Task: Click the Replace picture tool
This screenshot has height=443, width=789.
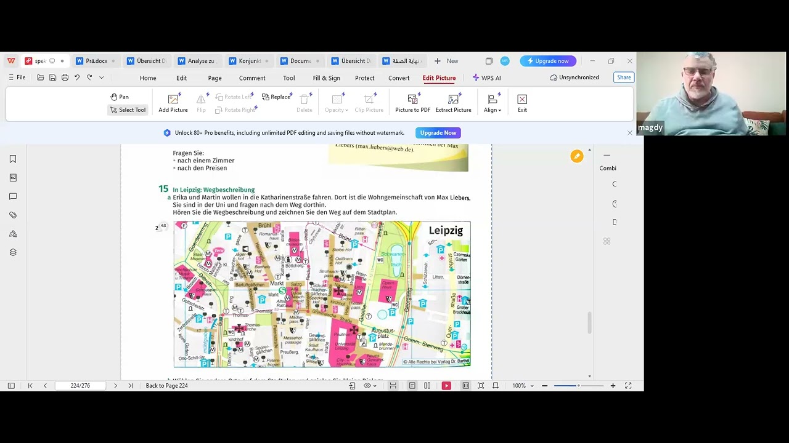Action: [x=276, y=97]
